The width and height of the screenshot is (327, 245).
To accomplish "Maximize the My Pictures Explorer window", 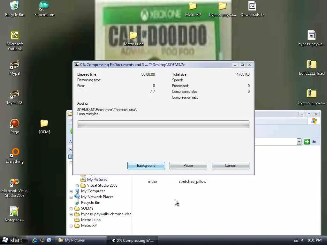I will (x=309, y=114).
